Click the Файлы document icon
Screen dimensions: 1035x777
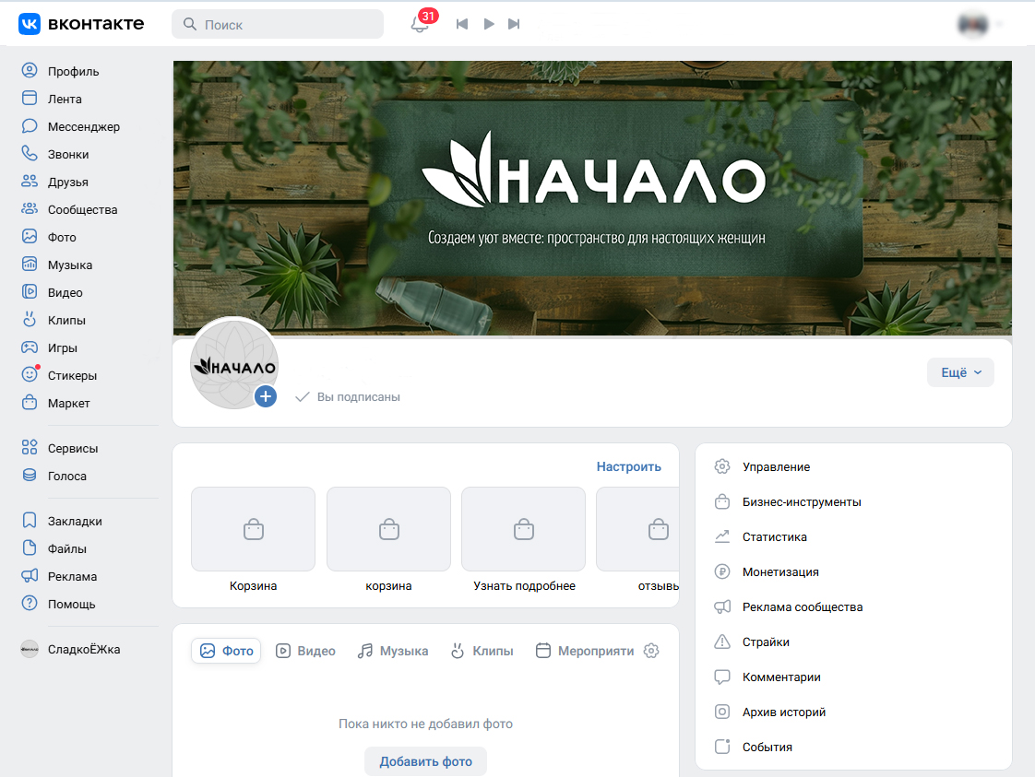pyautogui.click(x=30, y=548)
